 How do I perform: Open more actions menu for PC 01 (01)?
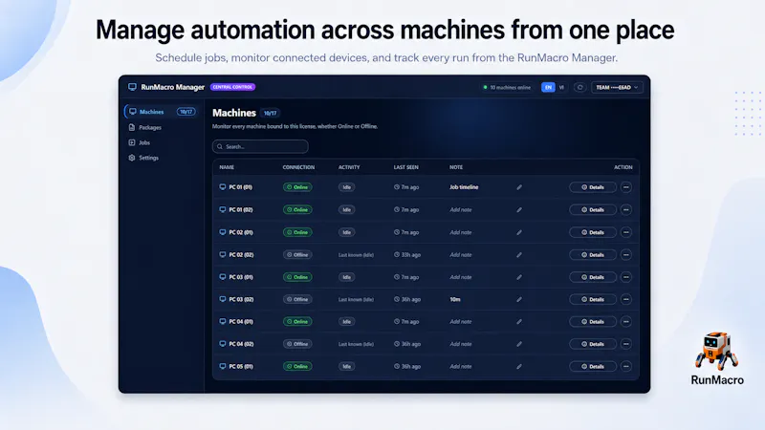pyautogui.click(x=626, y=187)
